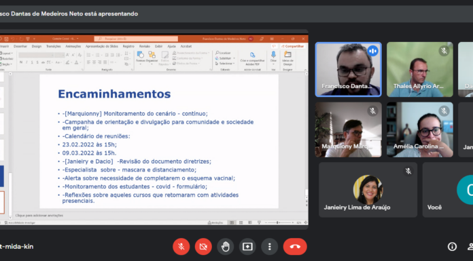Click the present screen icon
This screenshot has width=473, height=261.
click(x=247, y=247)
